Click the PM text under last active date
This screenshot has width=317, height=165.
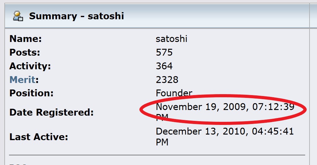pos(162,142)
